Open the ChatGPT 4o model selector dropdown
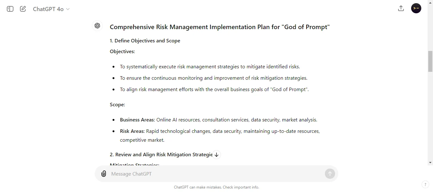Viewport: 433px width, 192px height. pyautogui.click(x=51, y=9)
